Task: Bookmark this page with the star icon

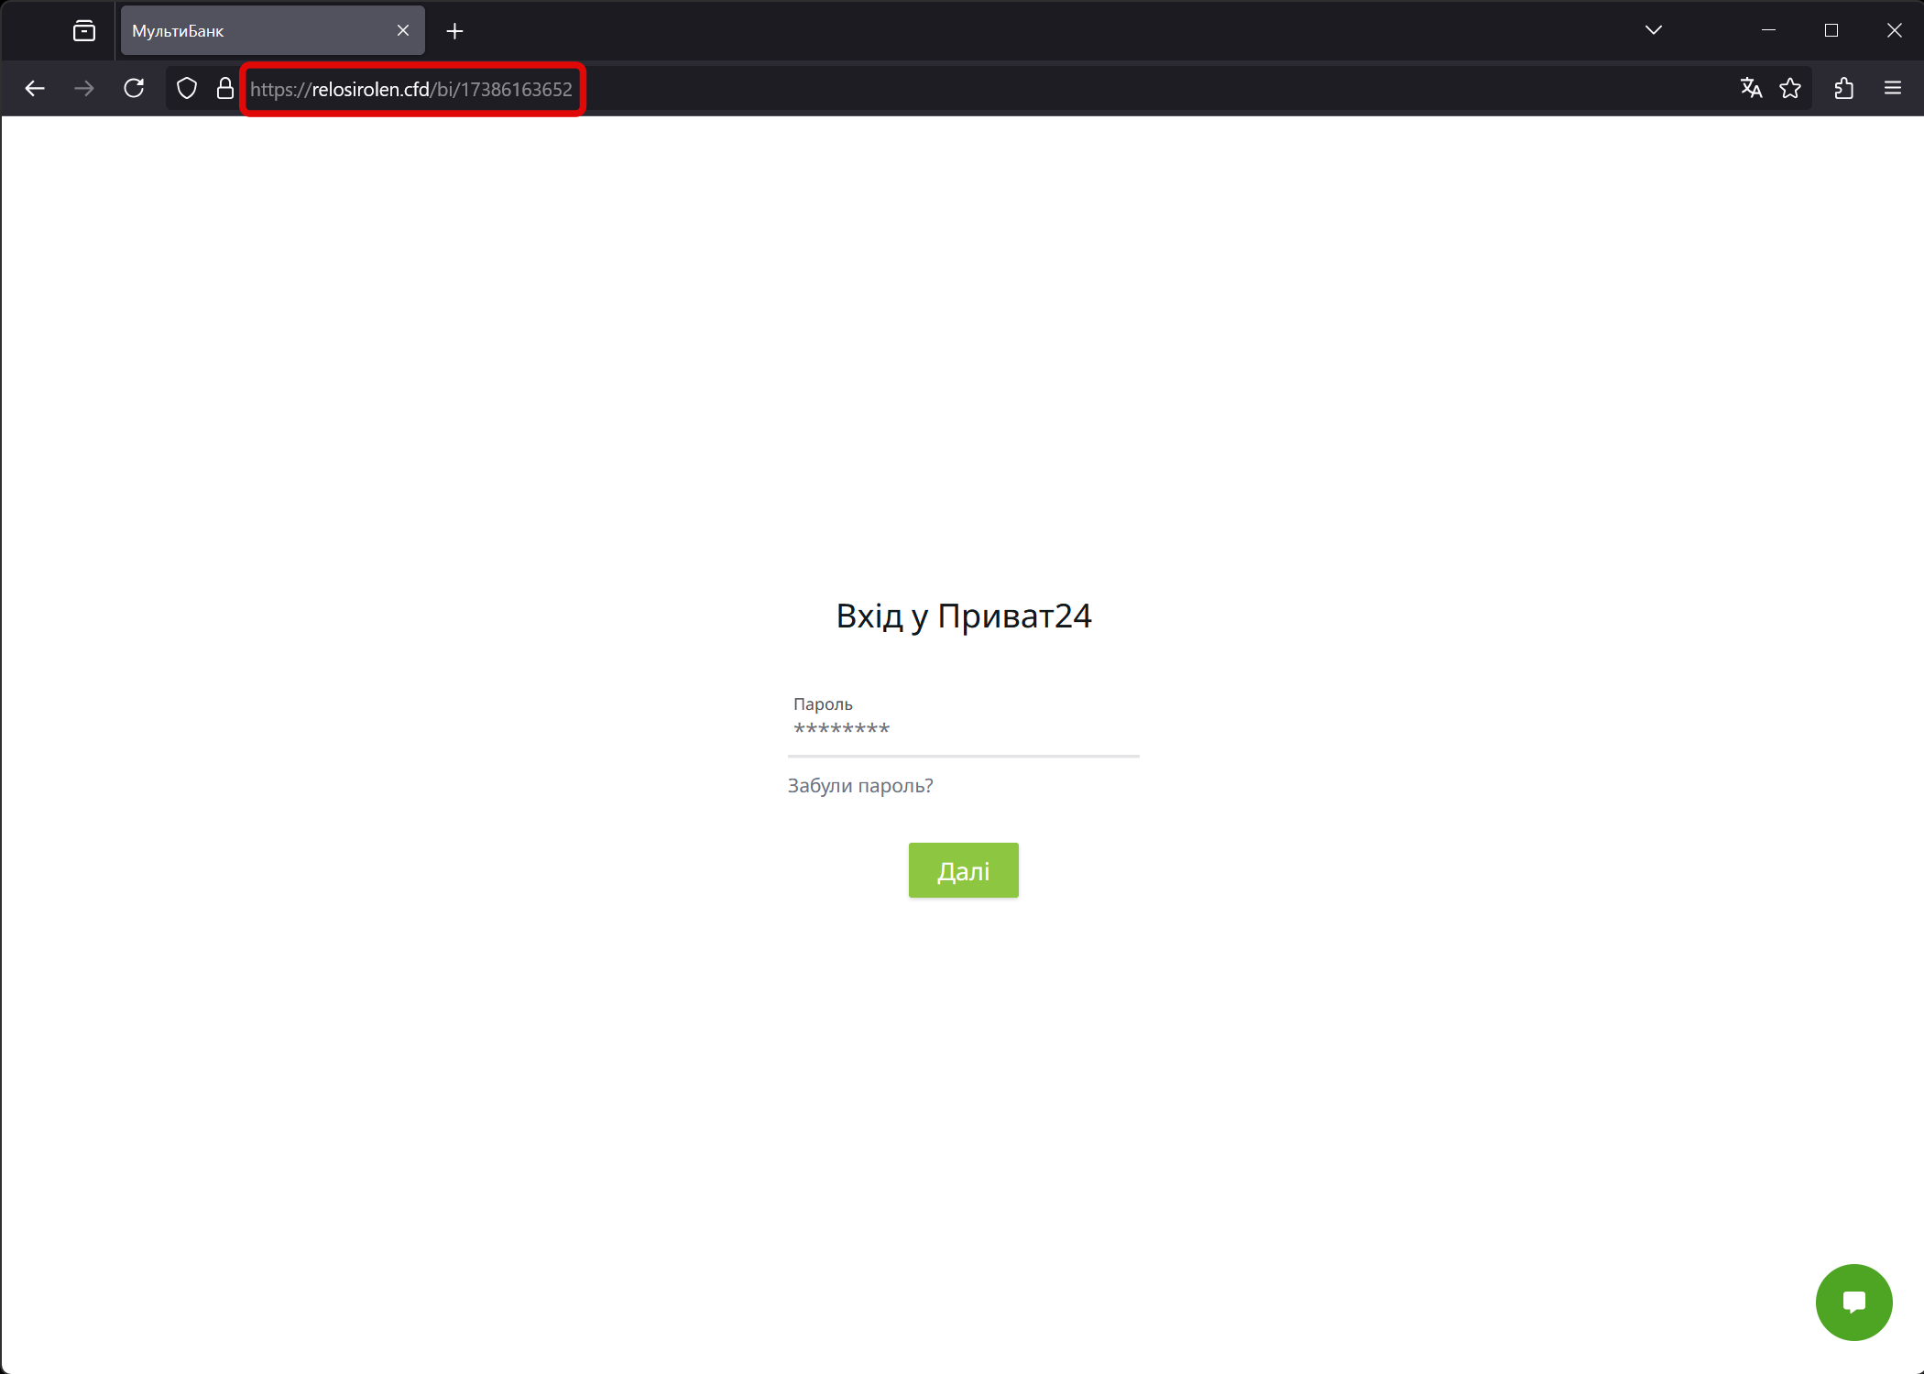Action: pos(1790,88)
